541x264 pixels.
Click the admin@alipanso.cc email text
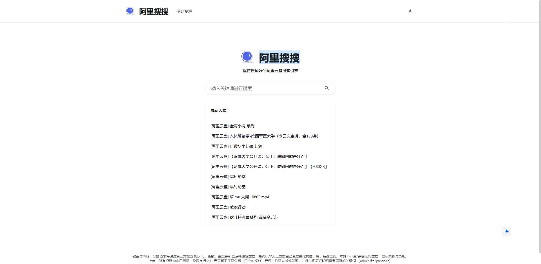point(374,261)
